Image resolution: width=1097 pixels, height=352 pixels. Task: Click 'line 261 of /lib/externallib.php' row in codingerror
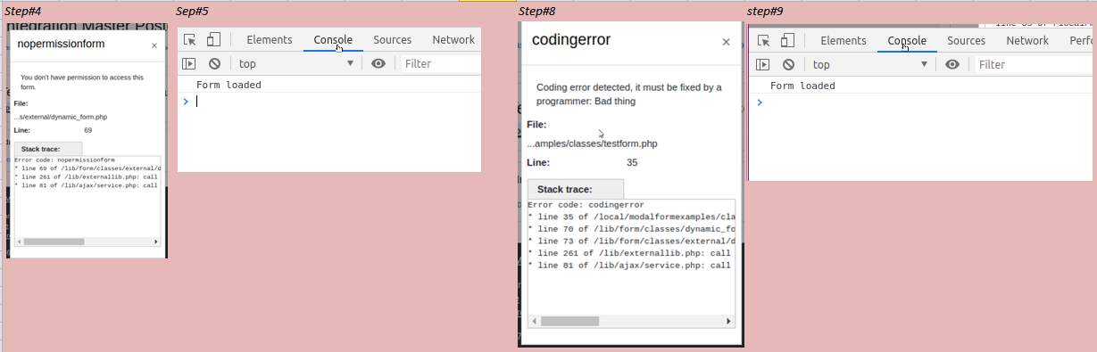tap(629, 253)
